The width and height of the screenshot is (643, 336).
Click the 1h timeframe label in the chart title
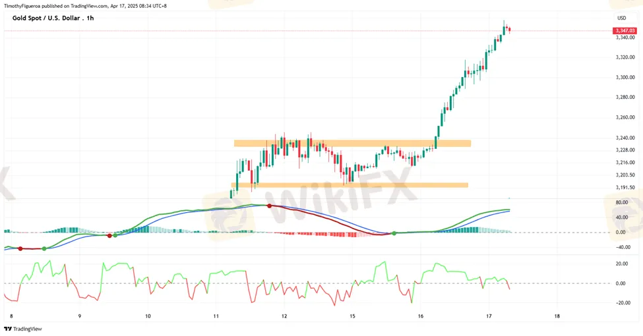[90, 18]
